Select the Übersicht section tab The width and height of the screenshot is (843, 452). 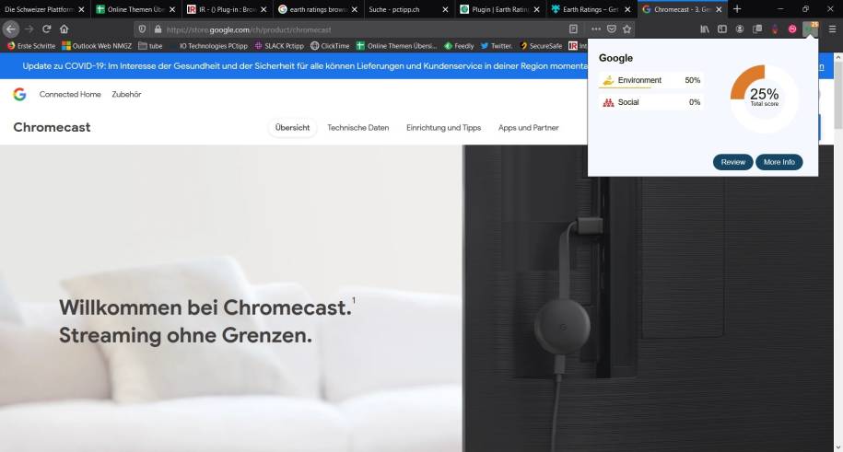click(292, 127)
